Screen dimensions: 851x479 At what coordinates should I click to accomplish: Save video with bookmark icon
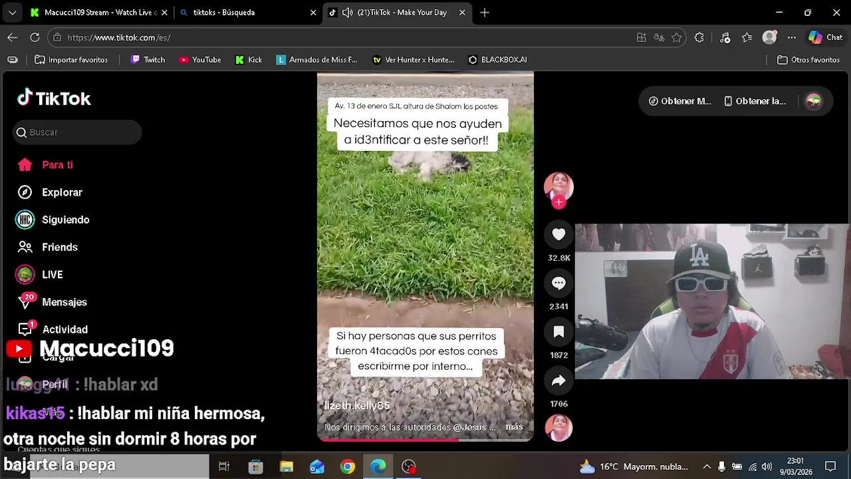point(558,332)
